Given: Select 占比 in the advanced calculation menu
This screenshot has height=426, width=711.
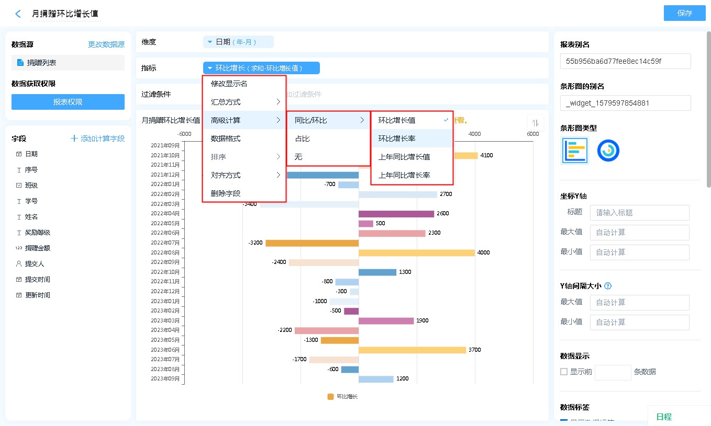Looking at the screenshot, I should click(x=302, y=139).
